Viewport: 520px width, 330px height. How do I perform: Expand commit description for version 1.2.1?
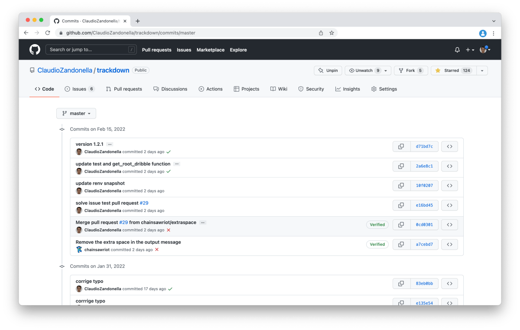[110, 144]
